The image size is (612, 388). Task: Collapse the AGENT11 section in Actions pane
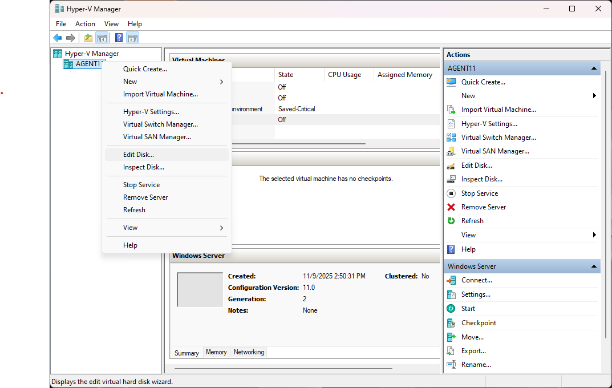[594, 68]
